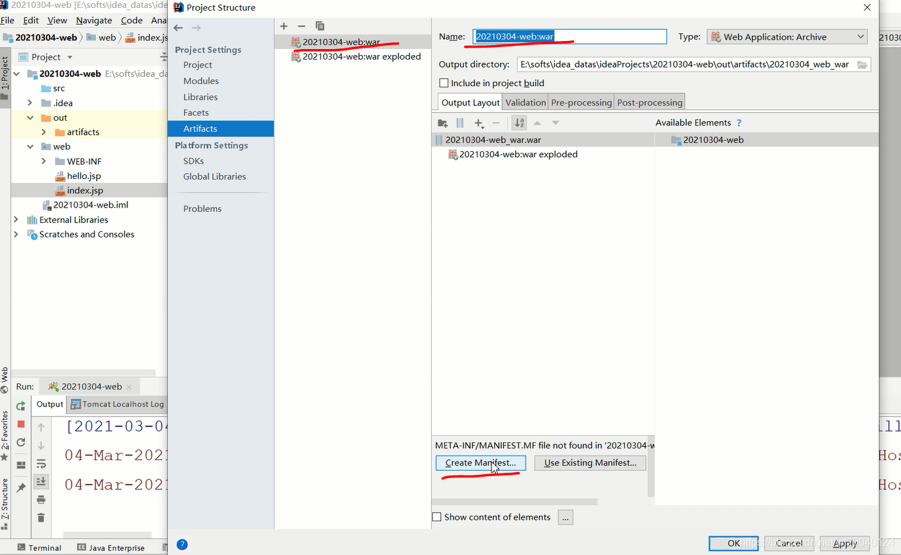This screenshot has width=901, height=555.
Task: Switch to Validation tab
Action: [x=526, y=102]
